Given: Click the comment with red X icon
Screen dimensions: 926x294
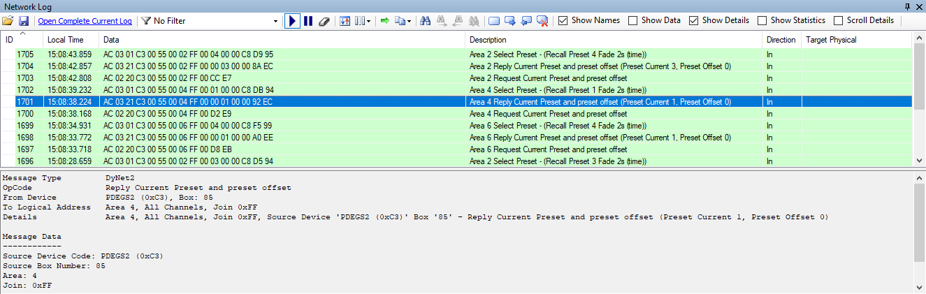Looking at the screenshot, I should (542, 21).
